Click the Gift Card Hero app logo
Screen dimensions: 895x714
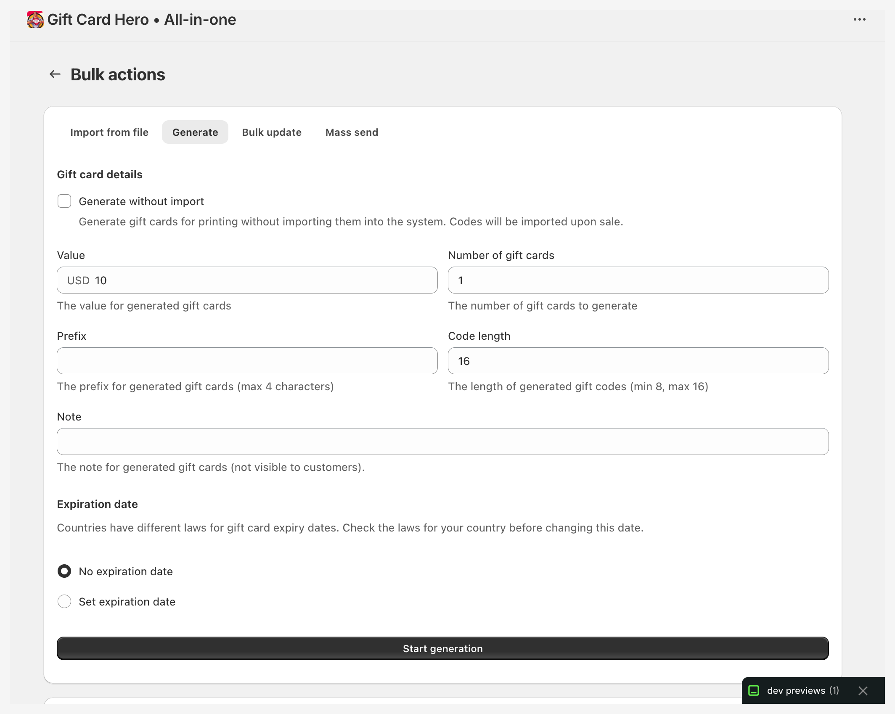35,20
